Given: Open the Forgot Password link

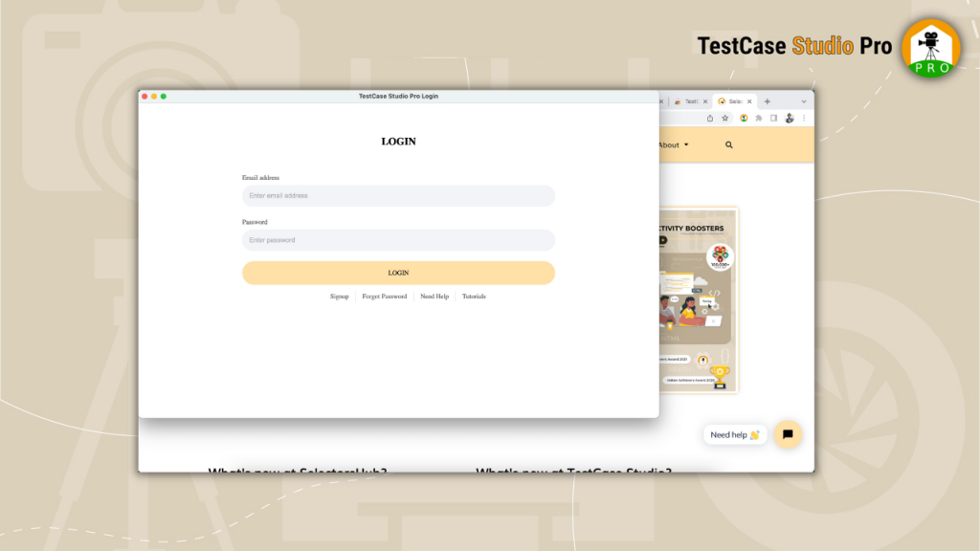Looking at the screenshot, I should coord(385,297).
